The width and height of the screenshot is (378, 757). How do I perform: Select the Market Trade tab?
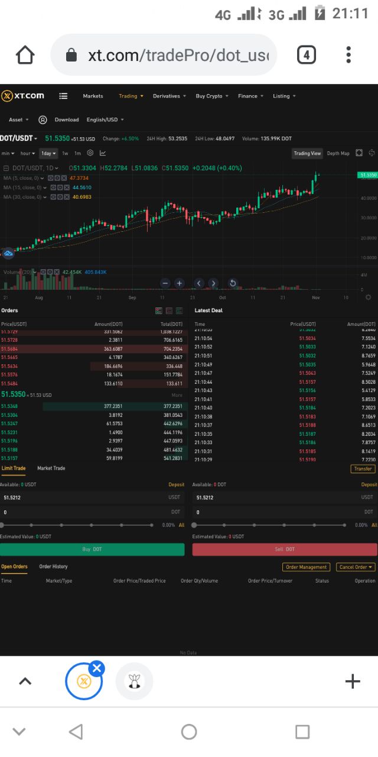tap(51, 468)
